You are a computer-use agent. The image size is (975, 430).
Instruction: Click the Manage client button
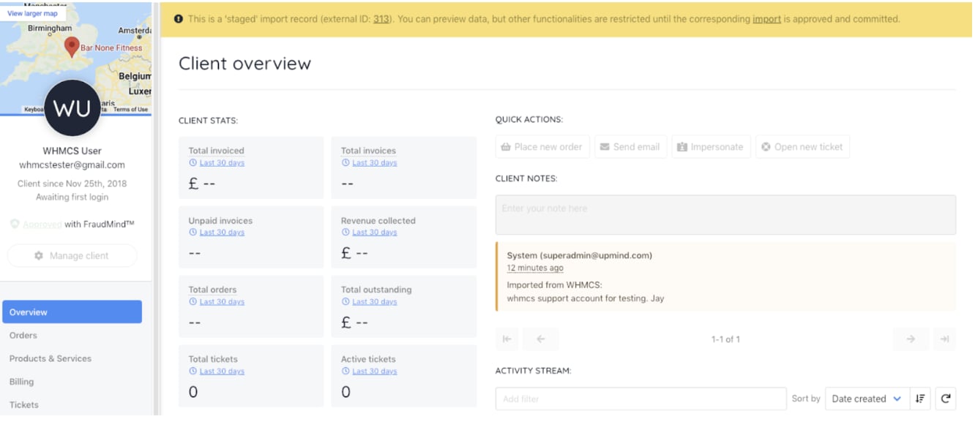pos(72,256)
